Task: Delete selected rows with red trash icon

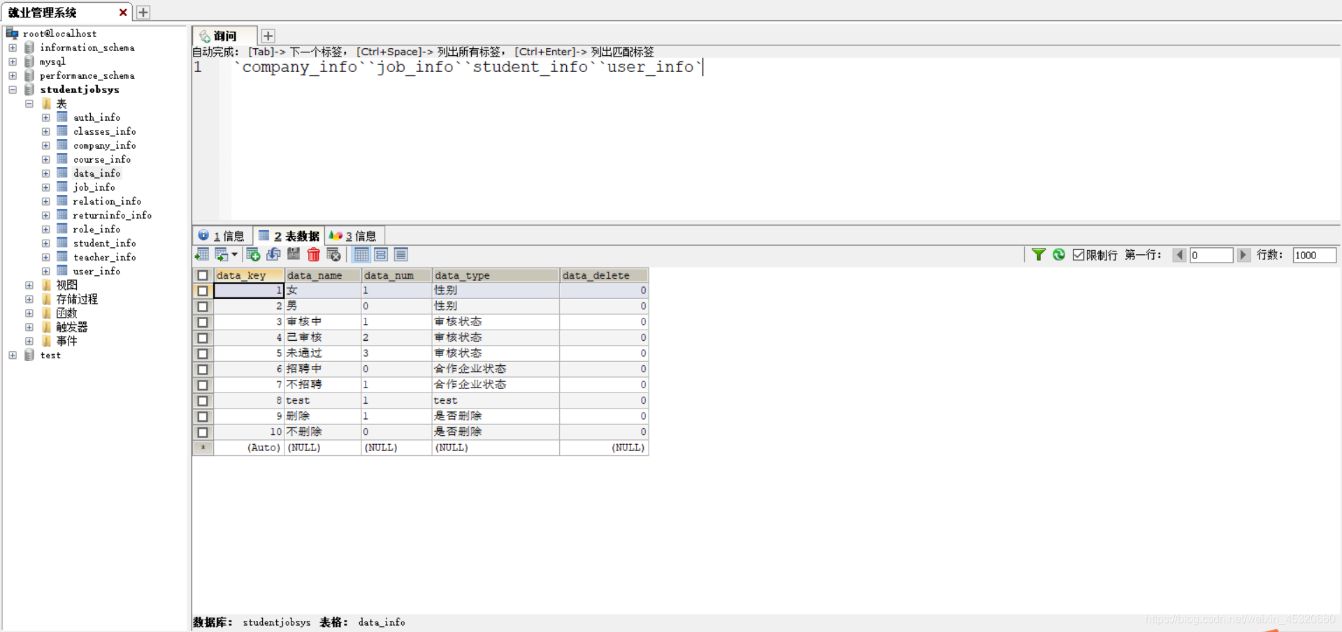Action: (x=314, y=254)
